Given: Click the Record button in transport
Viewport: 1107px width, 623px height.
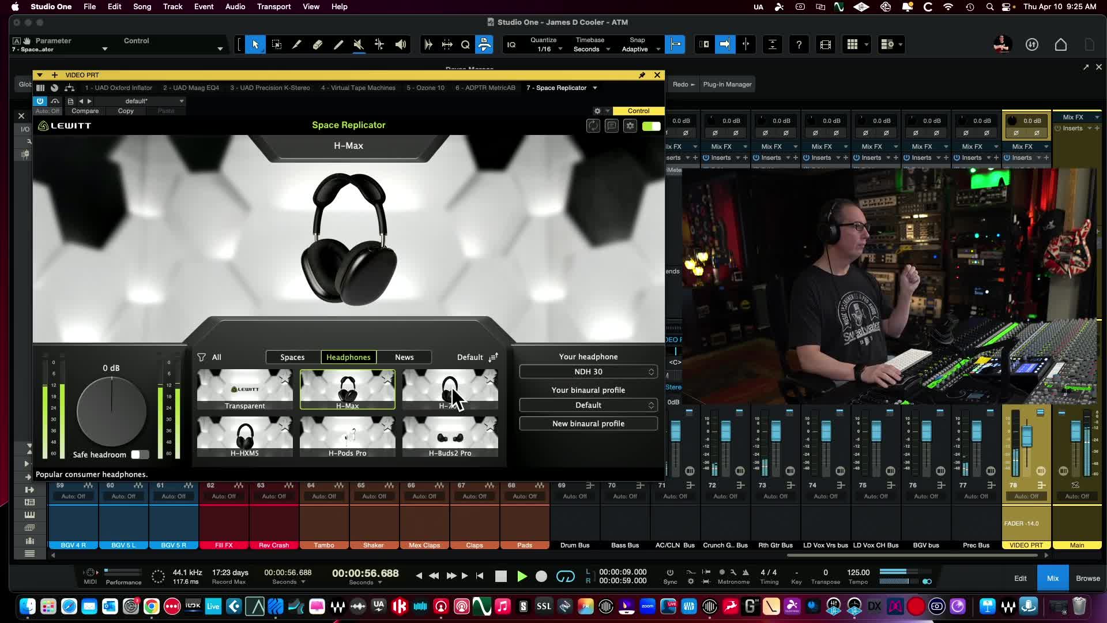Looking at the screenshot, I should pyautogui.click(x=541, y=576).
